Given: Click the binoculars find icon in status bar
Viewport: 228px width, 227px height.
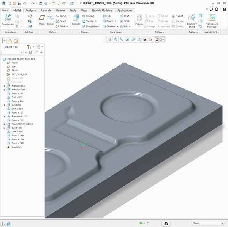Looking at the screenshot, I should tap(166, 223).
